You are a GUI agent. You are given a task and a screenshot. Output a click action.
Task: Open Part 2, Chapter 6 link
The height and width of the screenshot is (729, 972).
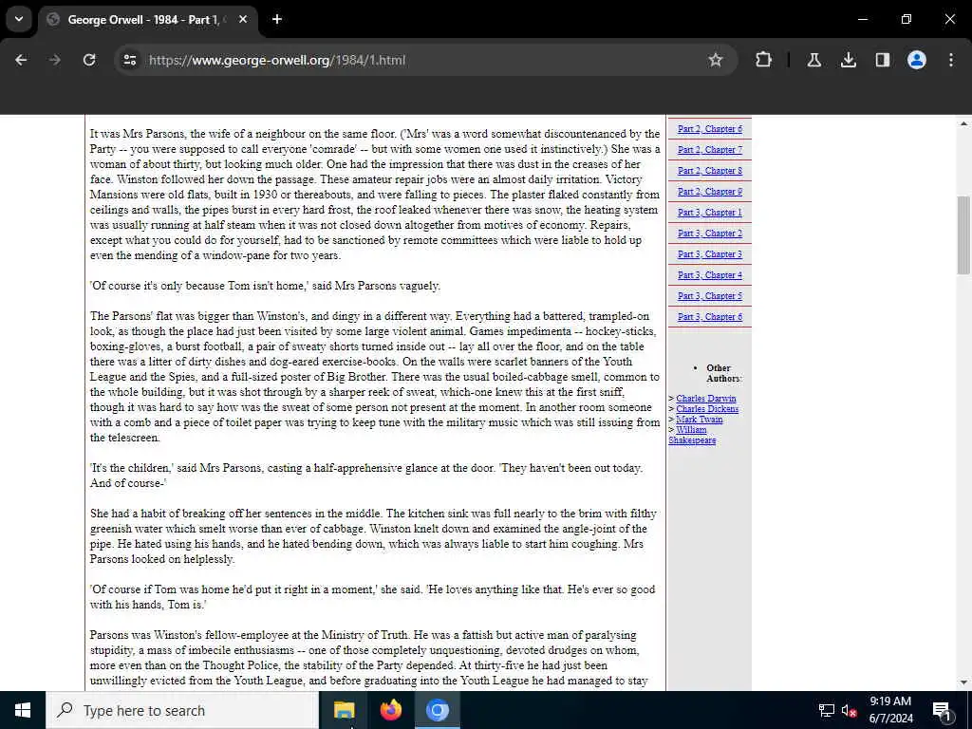pyautogui.click(x=710, y=129)
